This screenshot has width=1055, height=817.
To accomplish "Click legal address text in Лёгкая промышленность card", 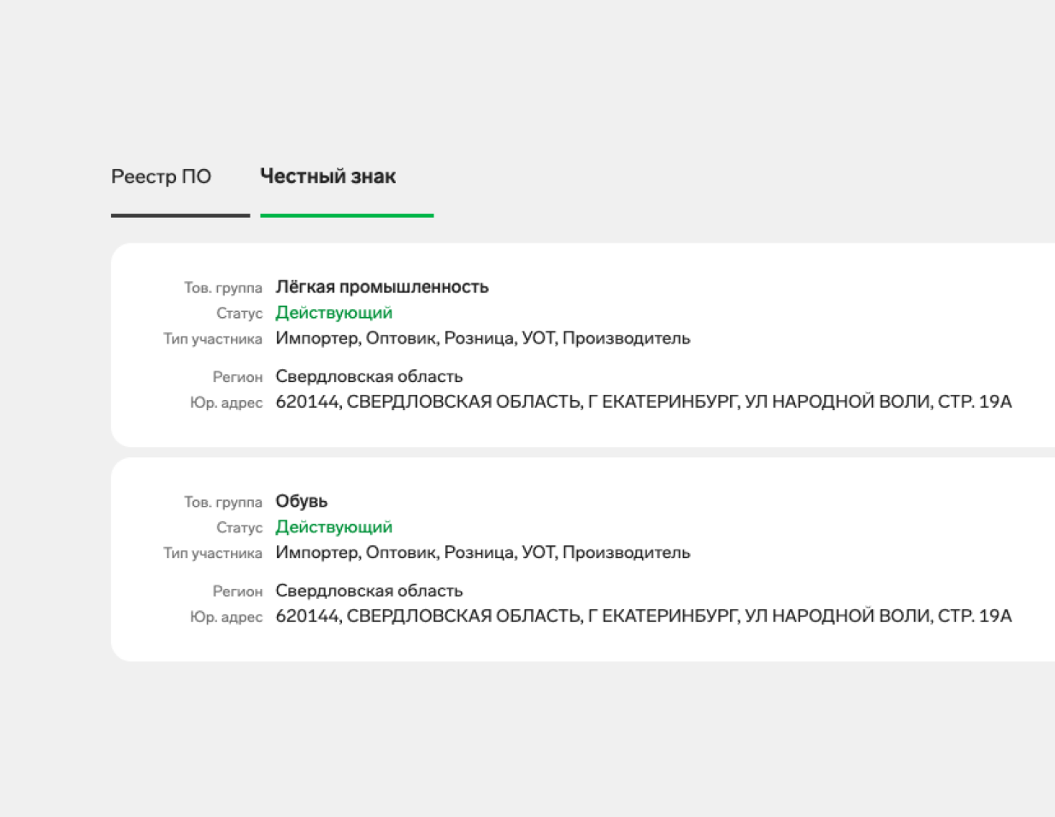I will click(x=643, y=402).
